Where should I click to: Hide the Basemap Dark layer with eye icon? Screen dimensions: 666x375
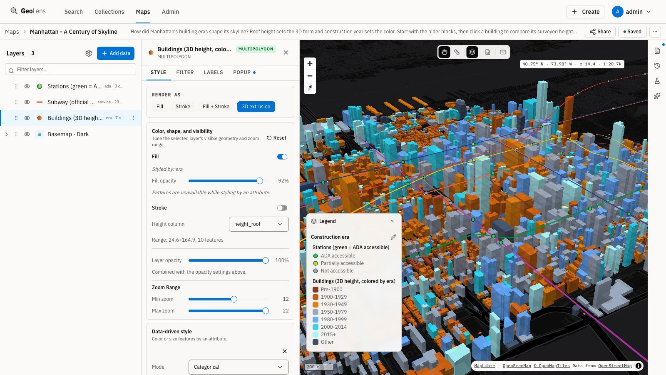pyautogui.click(x=27, y=134)
